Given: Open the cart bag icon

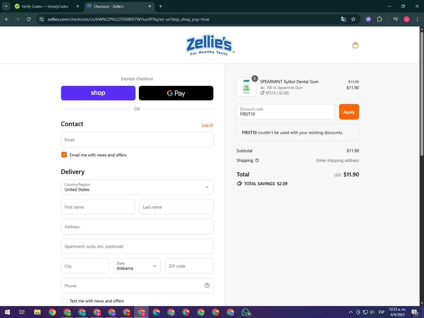Looking at the screenshot, I should coord(355,45).
